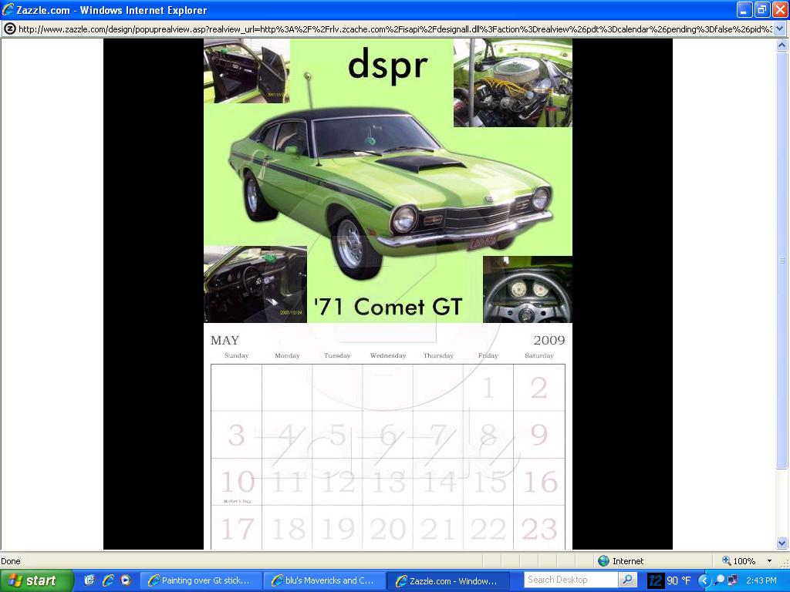Type in the Search Desktop box

(x=569, y=580)
